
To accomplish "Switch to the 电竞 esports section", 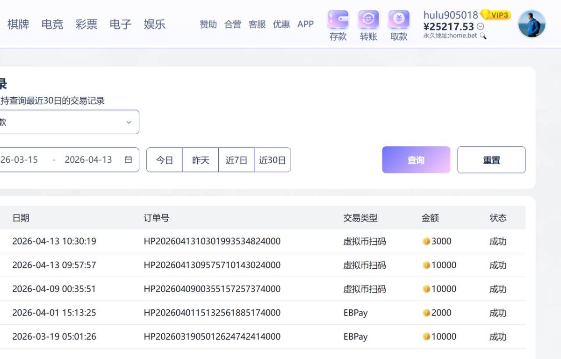I will tap(52, 24).
